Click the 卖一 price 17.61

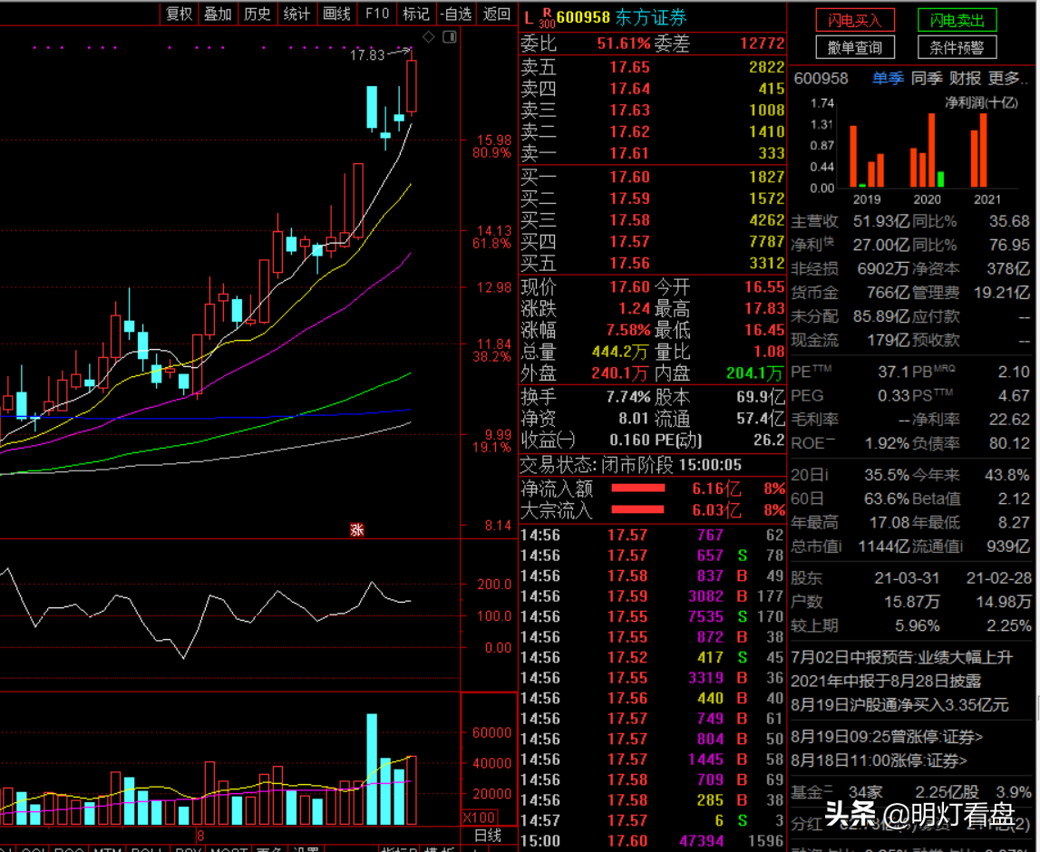629,153
